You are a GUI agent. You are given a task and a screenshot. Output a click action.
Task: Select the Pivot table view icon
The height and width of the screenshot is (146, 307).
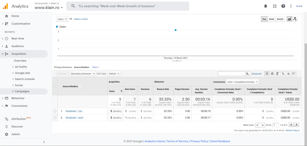click(x=294, y=74)
